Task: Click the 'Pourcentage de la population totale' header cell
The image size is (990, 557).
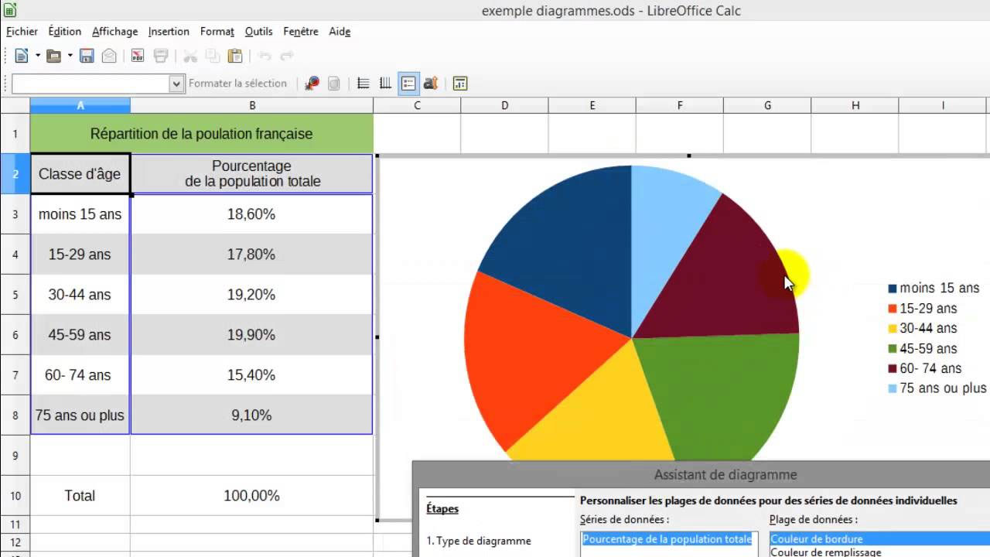Action: point(251,174)
